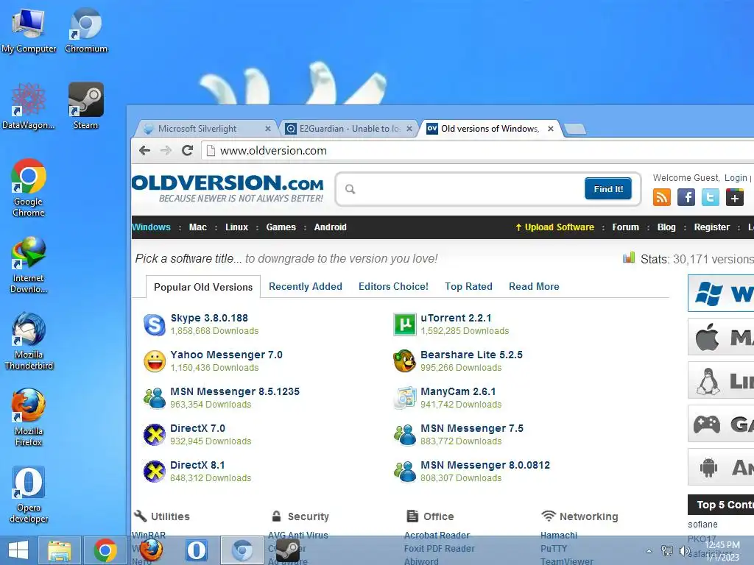Switch to the Recently Added tab
This screenshot has height=565, width=754.
coord(306,286)
